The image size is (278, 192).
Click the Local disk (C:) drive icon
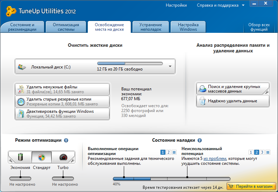(22, 67)
